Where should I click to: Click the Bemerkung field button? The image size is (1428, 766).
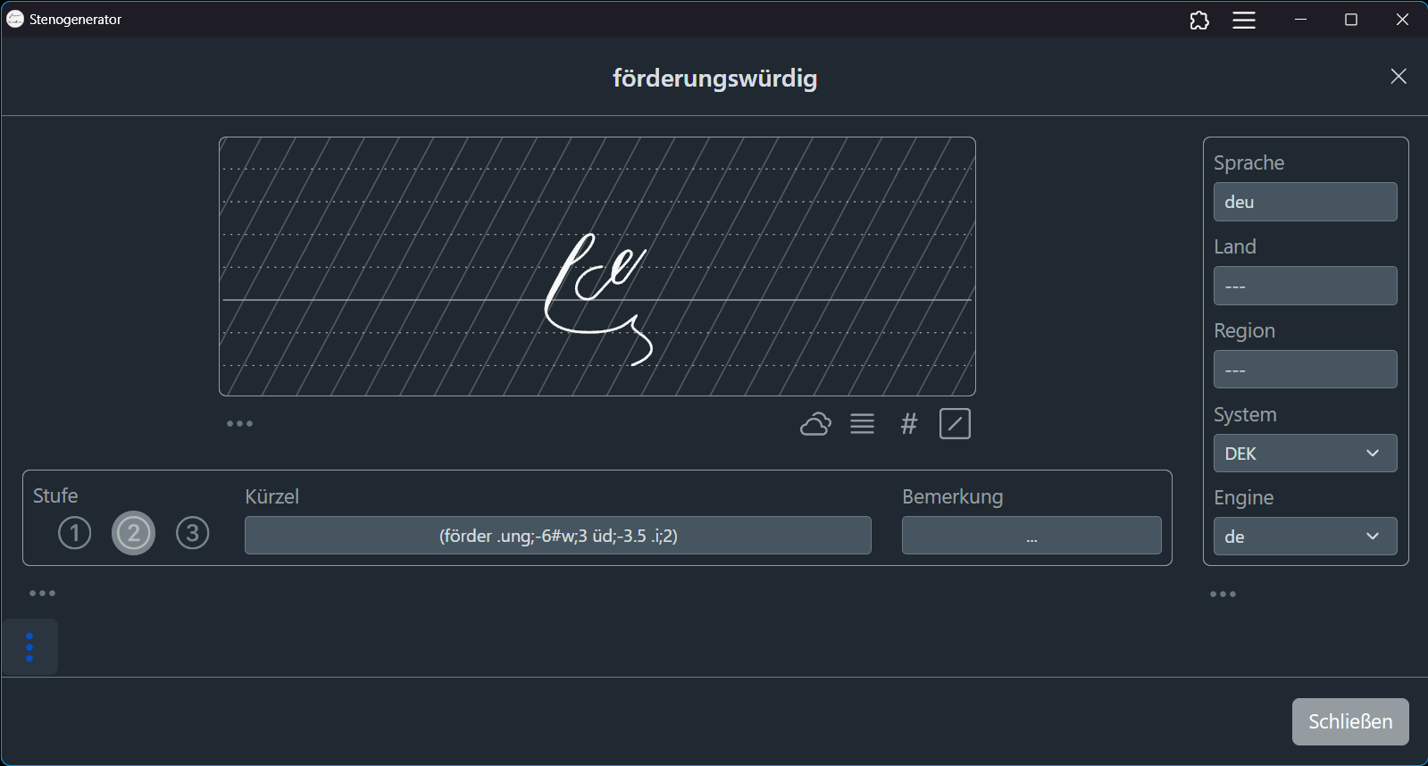(x=1031, y=536)
